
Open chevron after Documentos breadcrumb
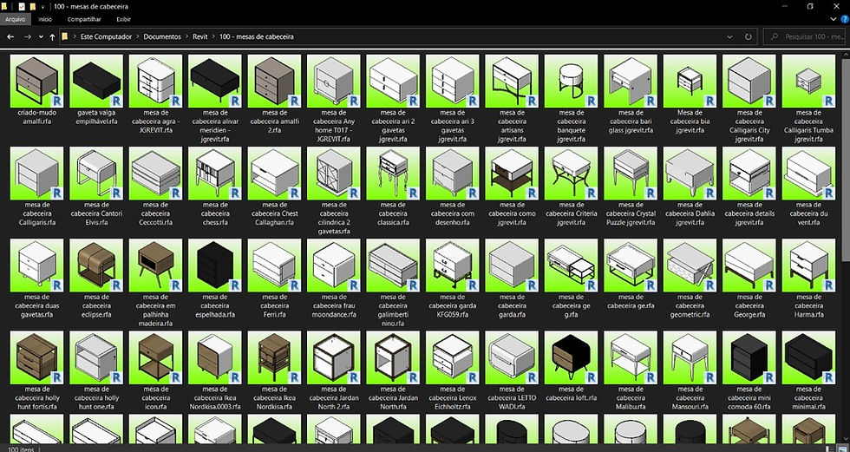click(187, 36)
